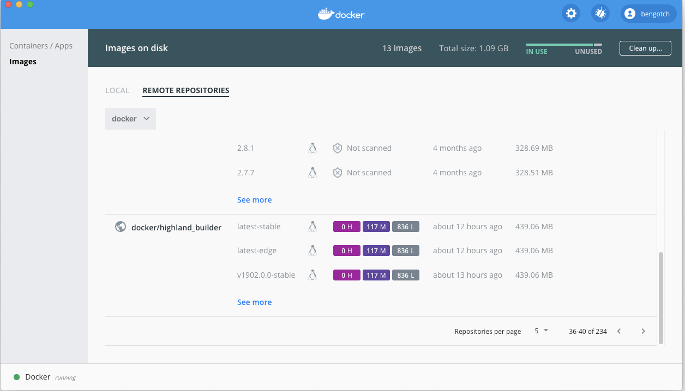
Task: Click Linux penguin icon for tag 2.8.1
Action: tap(313, 148)
